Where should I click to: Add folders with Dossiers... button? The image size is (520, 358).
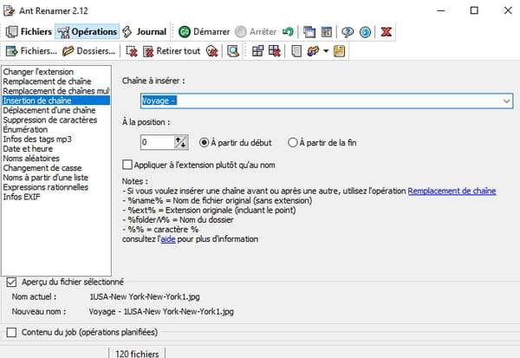89,51
